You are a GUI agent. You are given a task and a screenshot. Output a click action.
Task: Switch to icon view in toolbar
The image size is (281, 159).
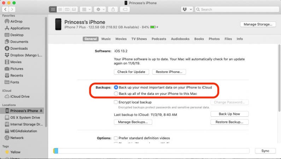click(53, 9)
